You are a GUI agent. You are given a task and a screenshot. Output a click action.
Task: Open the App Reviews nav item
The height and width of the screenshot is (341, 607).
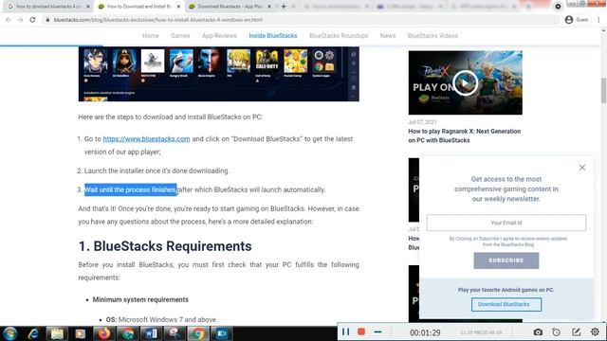pyautogui.click(x=219, y=36)
